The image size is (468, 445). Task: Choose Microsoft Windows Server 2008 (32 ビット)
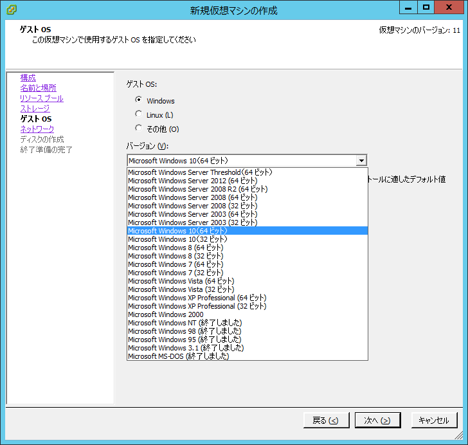tap(248, 206)
